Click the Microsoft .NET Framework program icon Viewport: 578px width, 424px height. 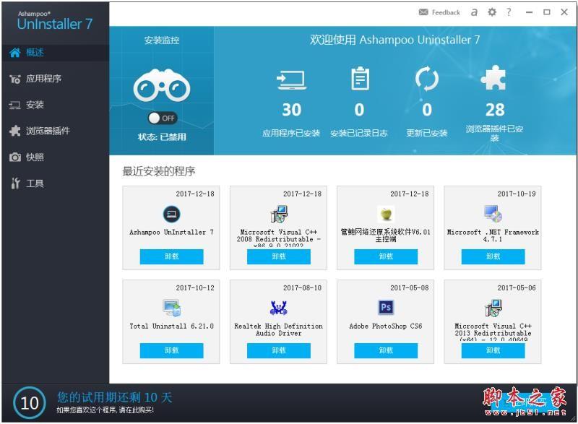click(493, 215)
